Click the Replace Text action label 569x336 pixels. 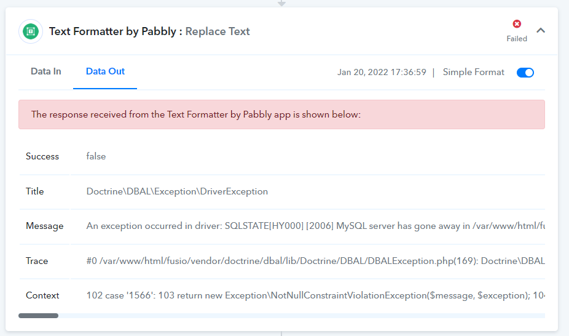(218, 31)
